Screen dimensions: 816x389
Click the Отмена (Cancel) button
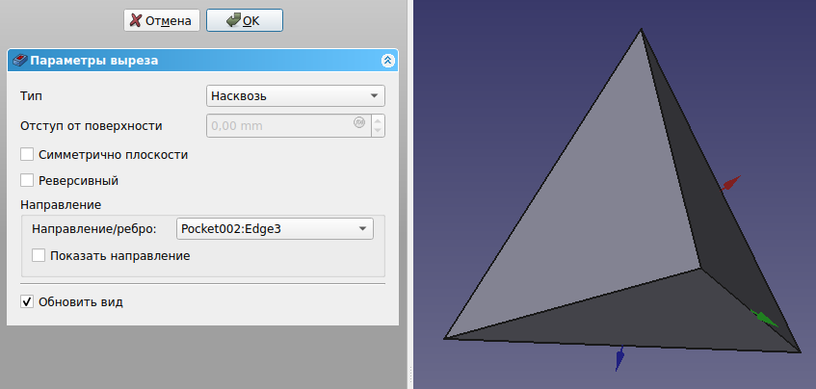[161, 21]
